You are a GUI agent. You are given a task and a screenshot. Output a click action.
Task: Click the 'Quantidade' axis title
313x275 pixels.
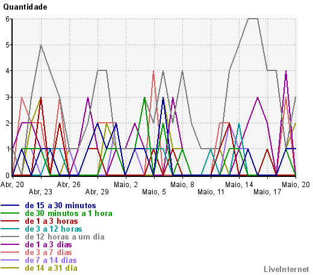tap(25, 7)
